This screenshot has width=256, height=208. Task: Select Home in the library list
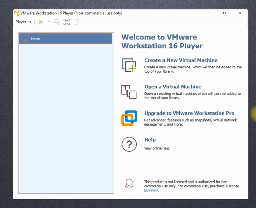click(65, 39)
